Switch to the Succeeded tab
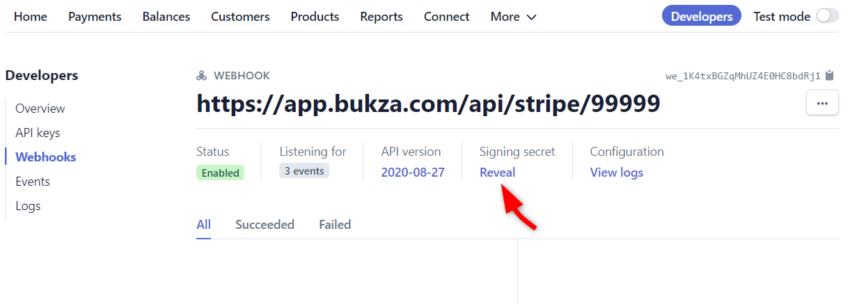866x304 pixels. (x=265, y=225)
